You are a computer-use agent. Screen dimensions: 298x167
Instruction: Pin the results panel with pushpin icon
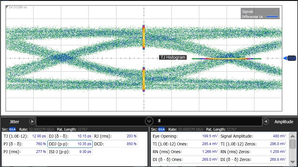pos(159,121)
